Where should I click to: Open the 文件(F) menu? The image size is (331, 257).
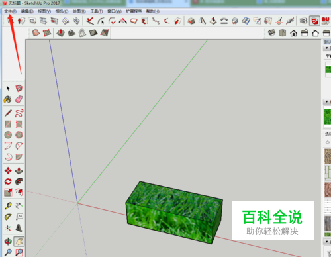[10, 11]
